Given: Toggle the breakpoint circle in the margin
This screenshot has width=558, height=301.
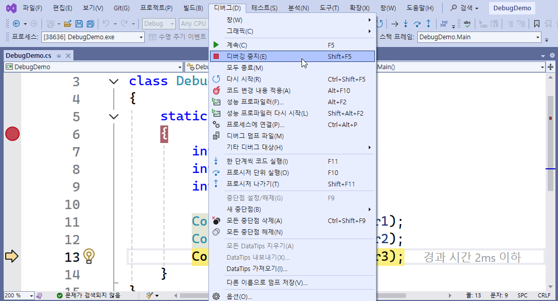Looking at the screenshot, I should 11,133.
